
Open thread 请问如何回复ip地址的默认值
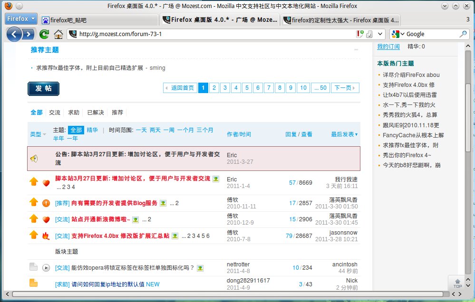click(x=108, y=284)
